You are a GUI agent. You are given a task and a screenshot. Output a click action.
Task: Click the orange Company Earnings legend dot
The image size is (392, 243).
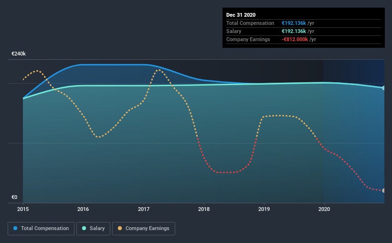pos(120,228)
